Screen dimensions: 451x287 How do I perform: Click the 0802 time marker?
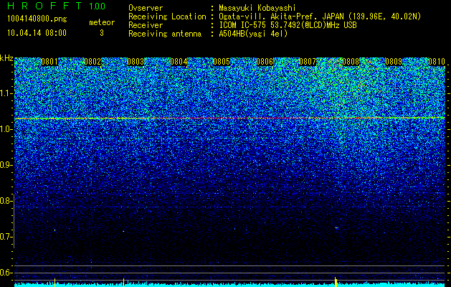click(92, 62)
